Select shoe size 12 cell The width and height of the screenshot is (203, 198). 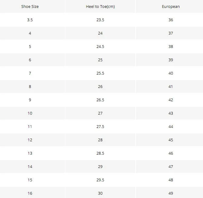30,140
